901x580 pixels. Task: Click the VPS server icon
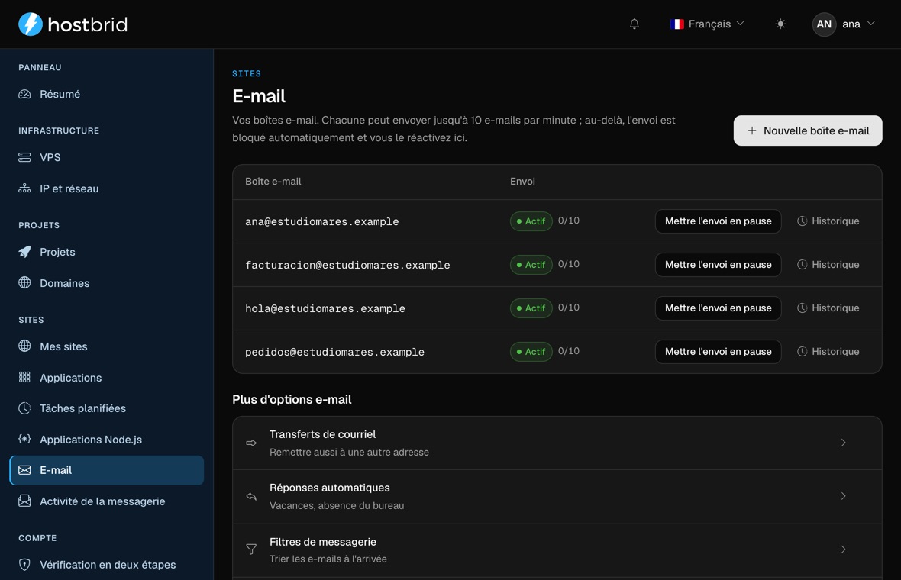pyautogui.click(x=24, y=157)
